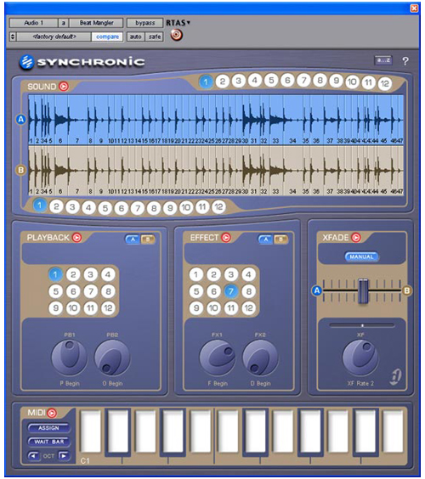425x479 pixels.
Task: Click the WAIT BAR button
Action: coord(49,442)
